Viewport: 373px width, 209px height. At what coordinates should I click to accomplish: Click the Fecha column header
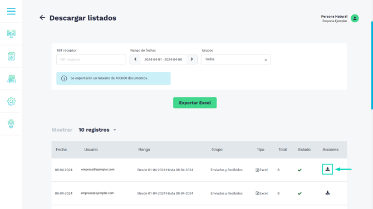click(x=61, y=150)
